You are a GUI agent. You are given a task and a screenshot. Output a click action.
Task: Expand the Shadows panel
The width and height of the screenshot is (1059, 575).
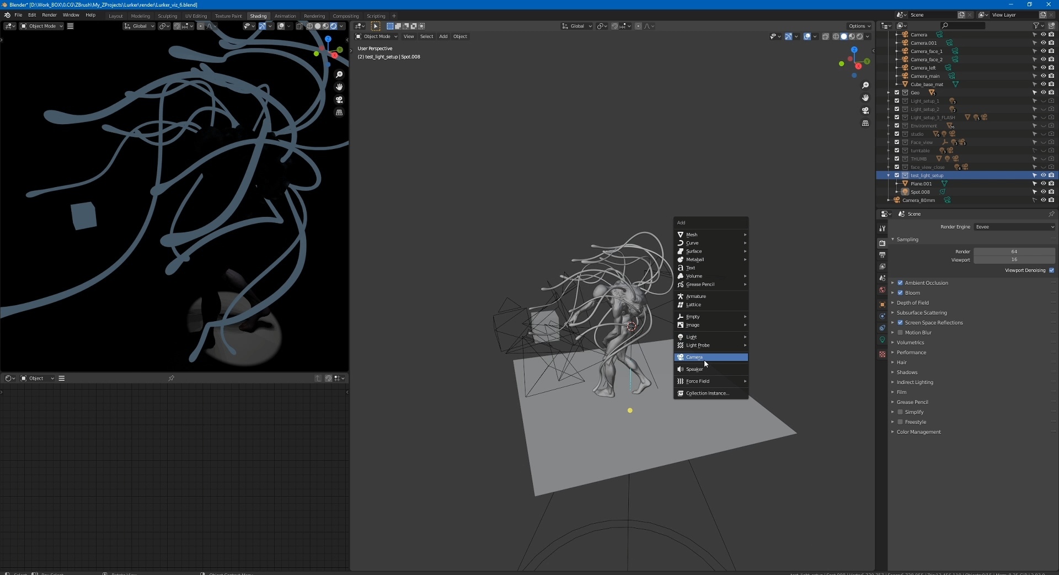click(907, 372)
